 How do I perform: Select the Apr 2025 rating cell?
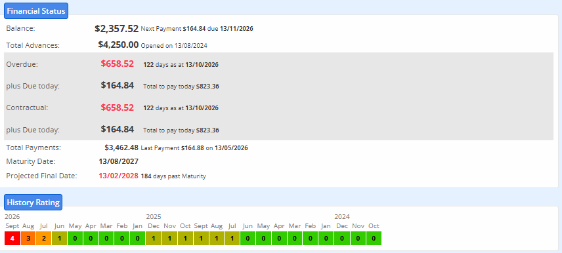pos(279,239)
